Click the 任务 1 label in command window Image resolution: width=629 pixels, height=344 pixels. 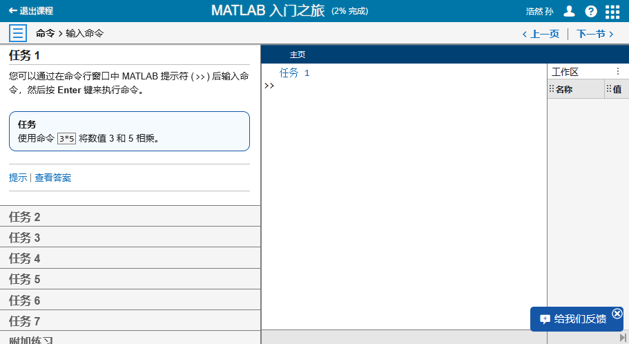[294, 73]
